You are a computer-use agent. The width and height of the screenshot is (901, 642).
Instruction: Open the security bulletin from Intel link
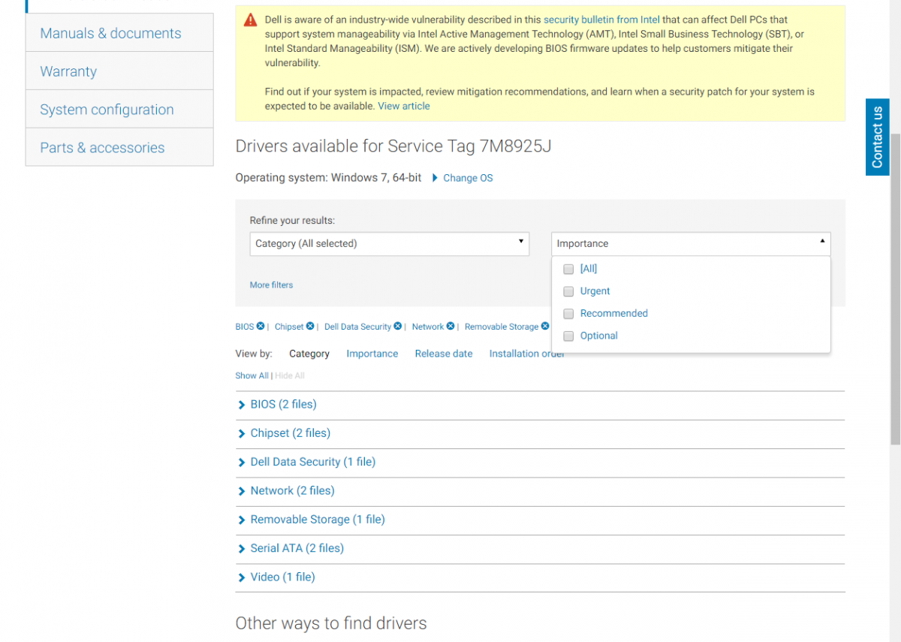[601, 20]
